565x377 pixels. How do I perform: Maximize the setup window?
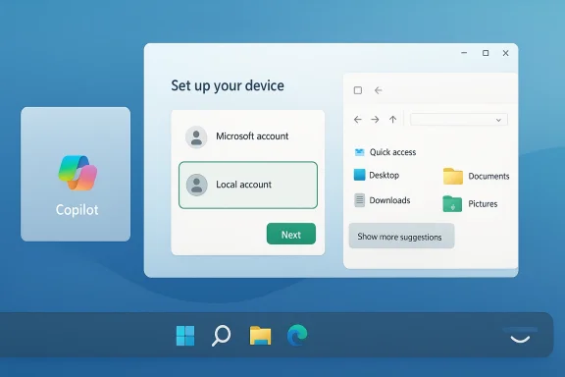pos(486,53)
